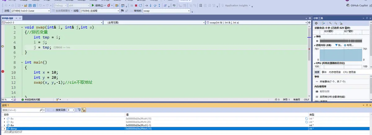
Task: Close the swap.cpp tab
Action: [20, 18]
